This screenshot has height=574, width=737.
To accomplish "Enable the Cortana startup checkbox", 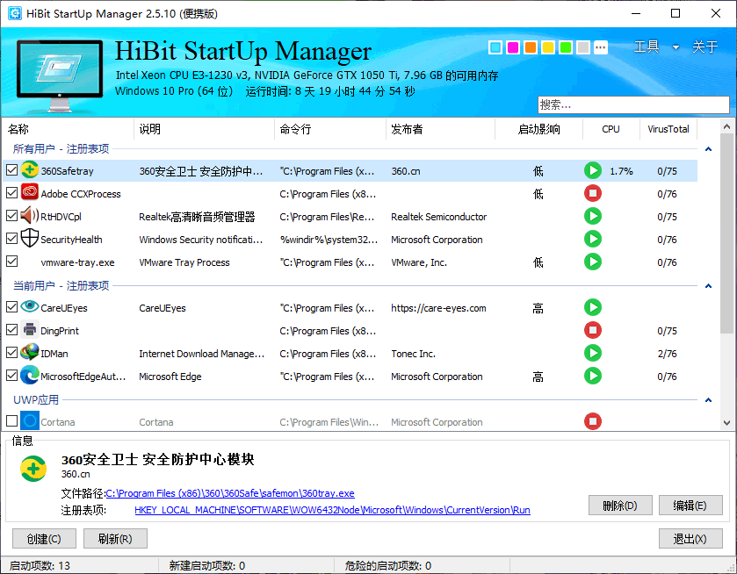I will coord(11,421).
